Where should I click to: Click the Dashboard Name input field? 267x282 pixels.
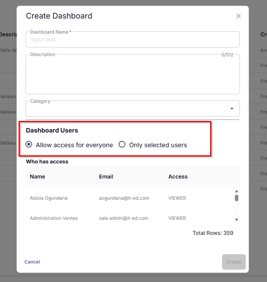click(132, 39)
